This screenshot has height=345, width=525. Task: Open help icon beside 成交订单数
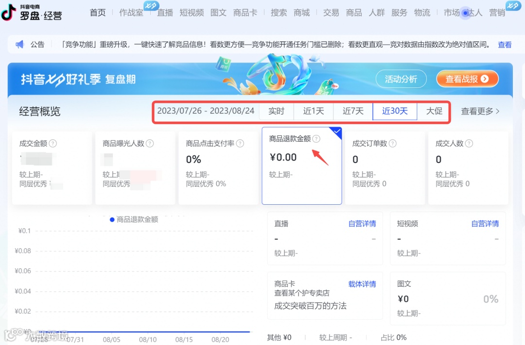393,144
